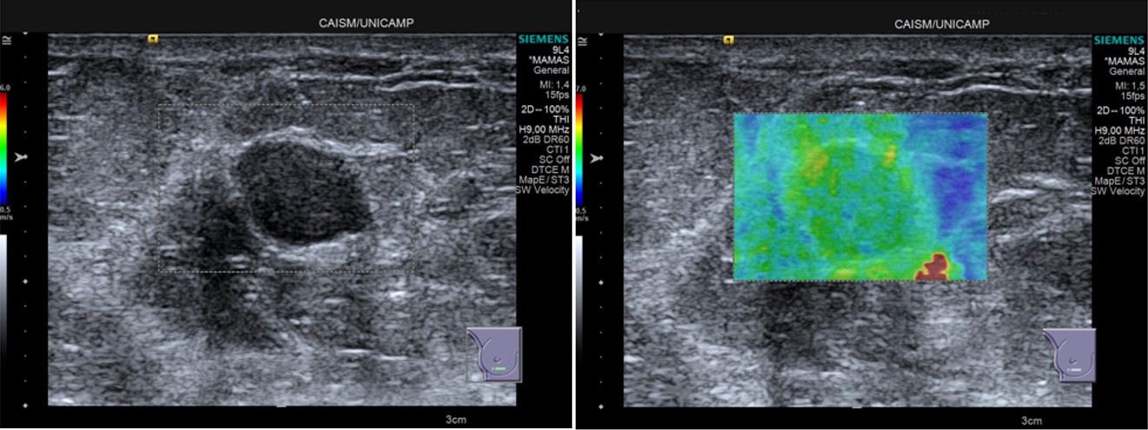Click the focal zone arrow beside right image
This screenshot has height=430, width=1148.
597,159
